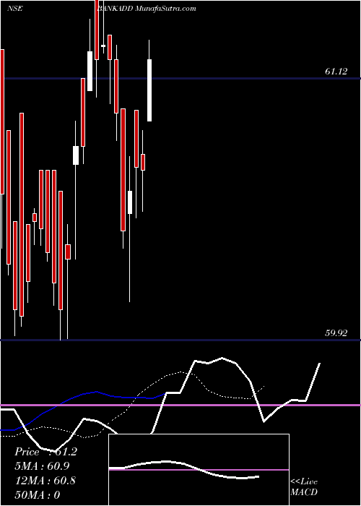361x506 pixels.
Task: Click the 50MA : 0 value
Action: click(38, 494)
